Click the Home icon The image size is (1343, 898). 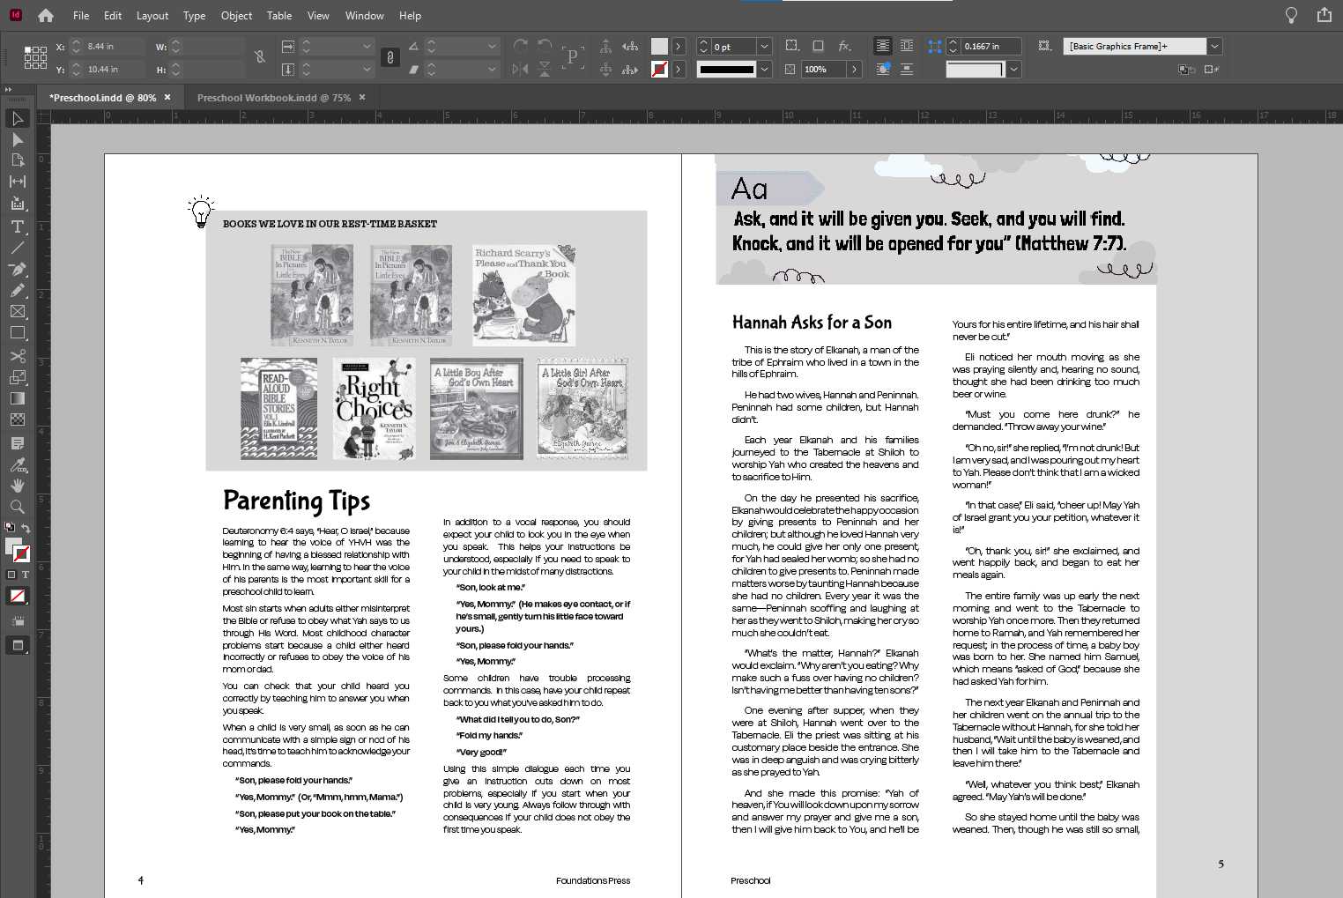click(x=46, y=15)
